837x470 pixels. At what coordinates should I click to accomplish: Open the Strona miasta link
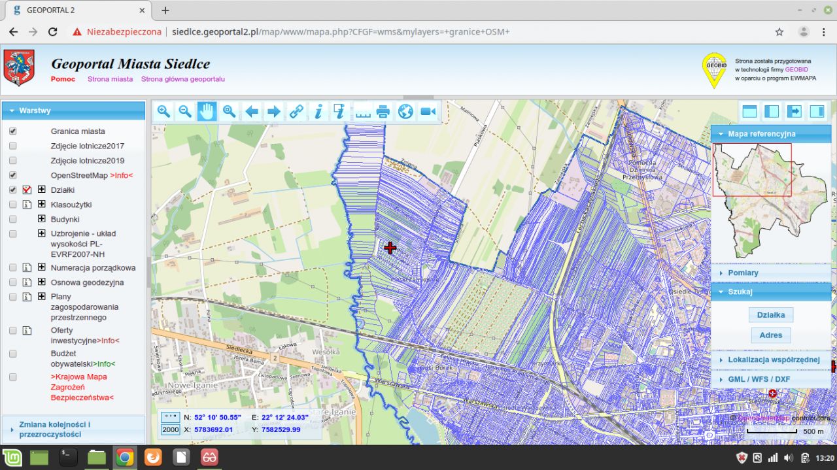(x=110, y=79)
